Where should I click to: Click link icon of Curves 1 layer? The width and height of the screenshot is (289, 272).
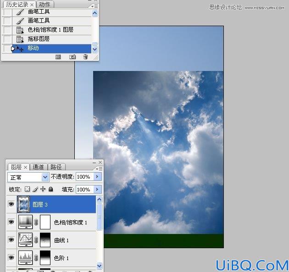pos(36,240)
